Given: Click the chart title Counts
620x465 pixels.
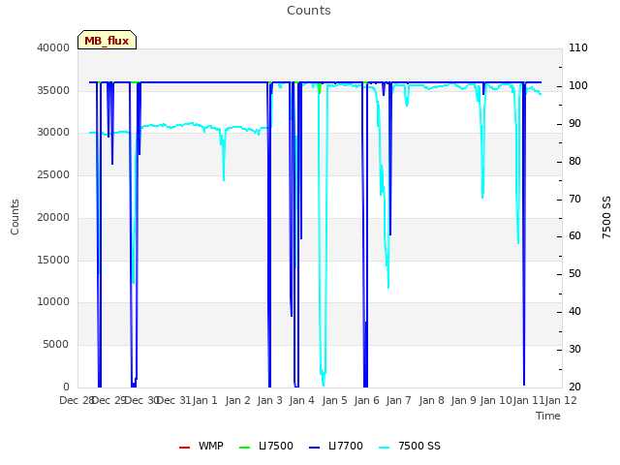Looking at the screenshot, I should coord(309,11).
